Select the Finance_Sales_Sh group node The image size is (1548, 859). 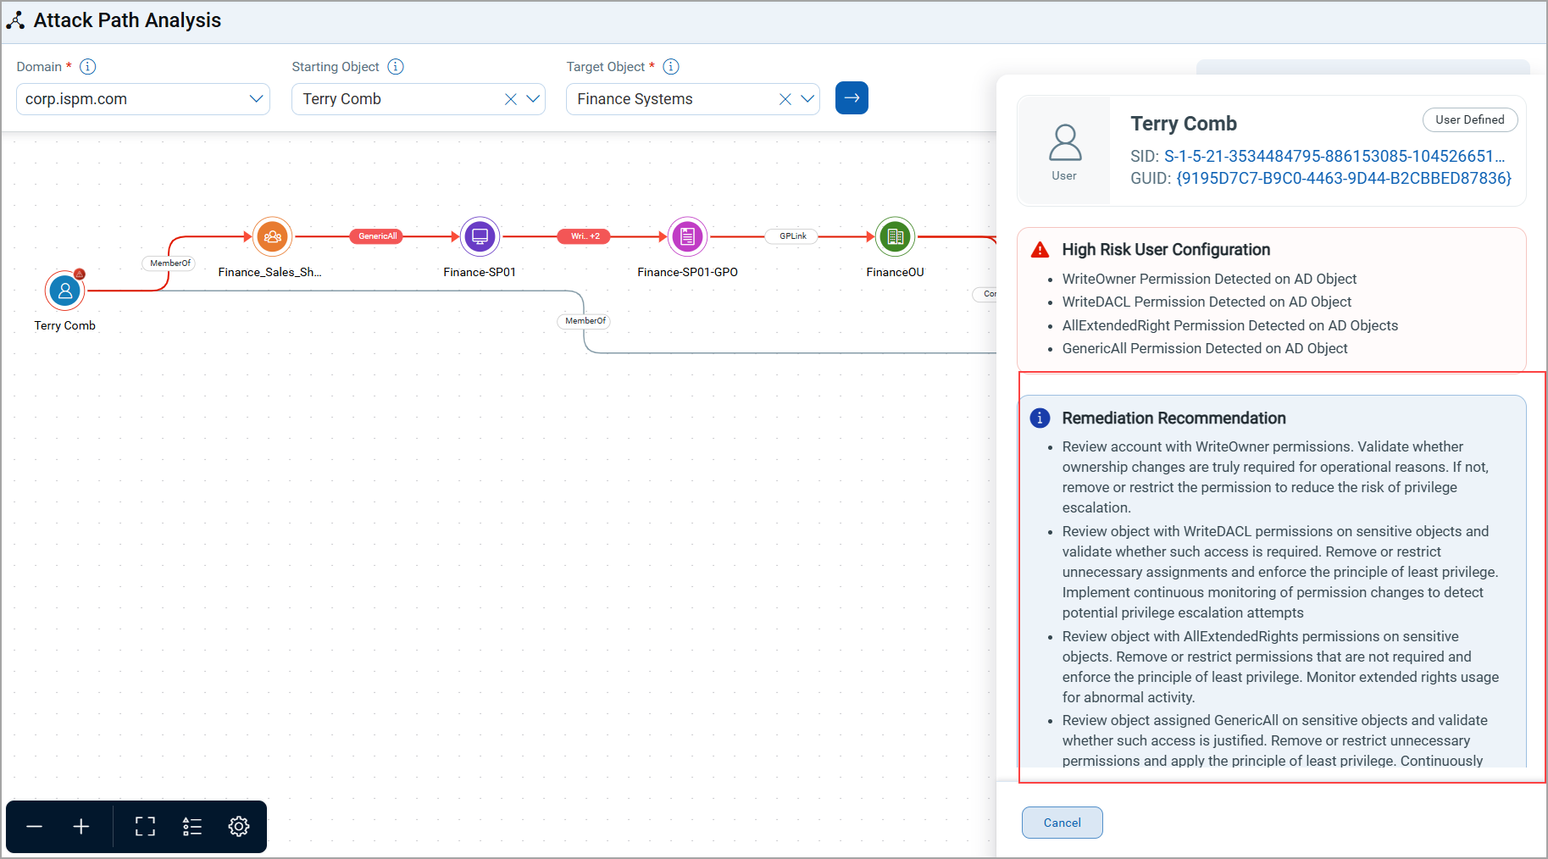(x=272, y=237)
